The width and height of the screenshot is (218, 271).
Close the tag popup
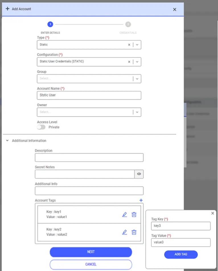click(213, 213)
